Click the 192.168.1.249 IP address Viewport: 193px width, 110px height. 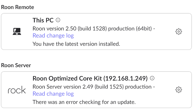pos(126,79)
